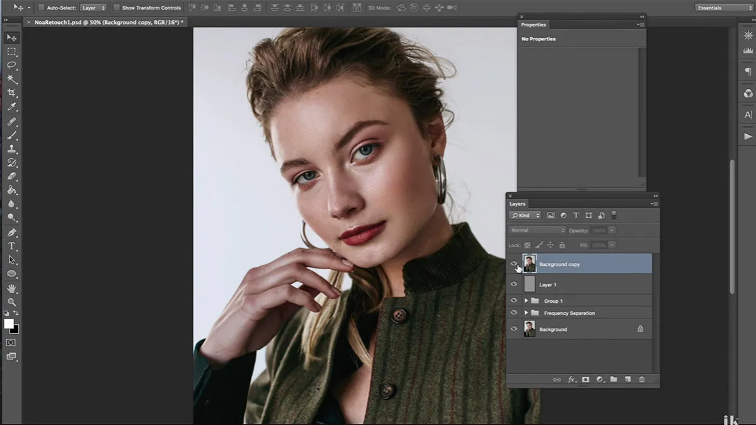Select the Move tool in the toolbox
The height and width of the screenshot is (425, 756).
(x=11, y=38)
